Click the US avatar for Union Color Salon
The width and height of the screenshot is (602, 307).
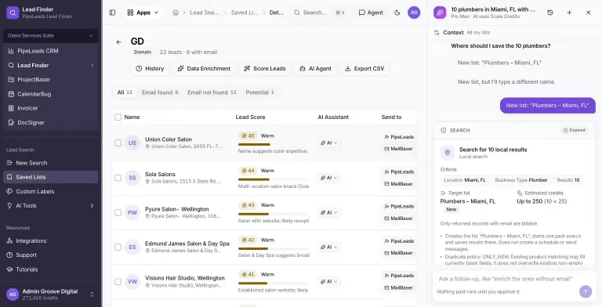tap(132, 143)
